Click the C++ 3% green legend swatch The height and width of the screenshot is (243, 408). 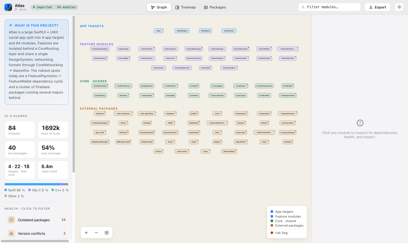pyautogui.click(x=53, y=190)
